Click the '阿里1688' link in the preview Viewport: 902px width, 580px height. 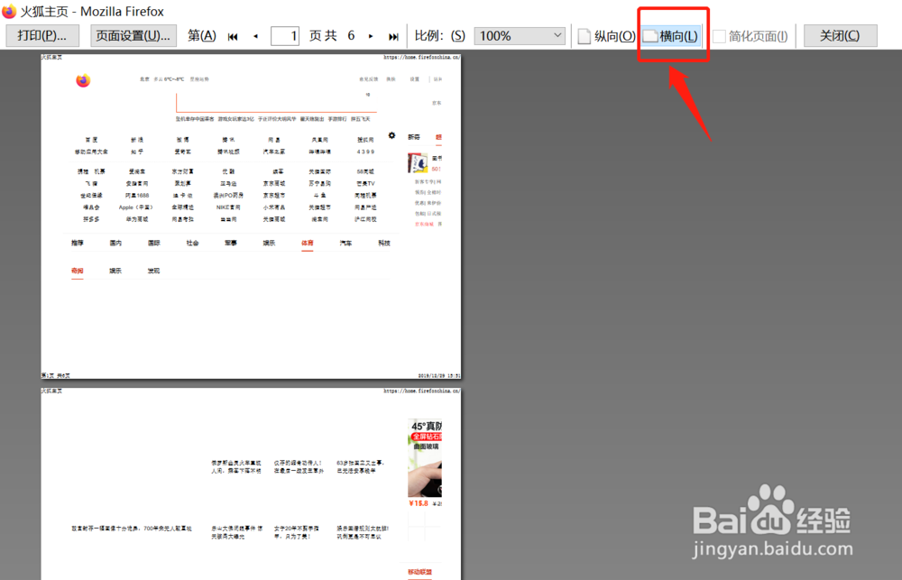click(x=136, y=196)
